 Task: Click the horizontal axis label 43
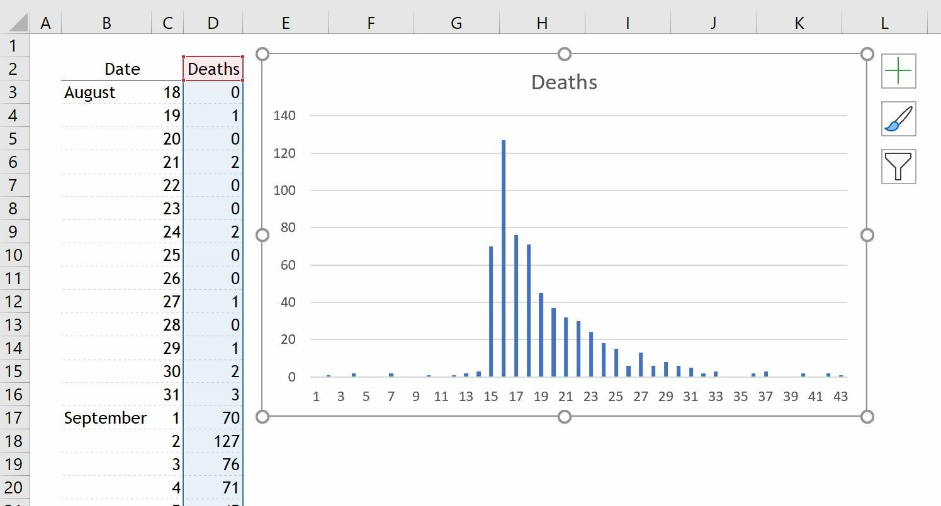coord(840,396)
